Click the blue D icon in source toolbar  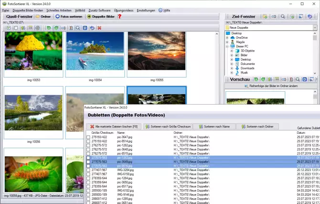click(85, 28)
